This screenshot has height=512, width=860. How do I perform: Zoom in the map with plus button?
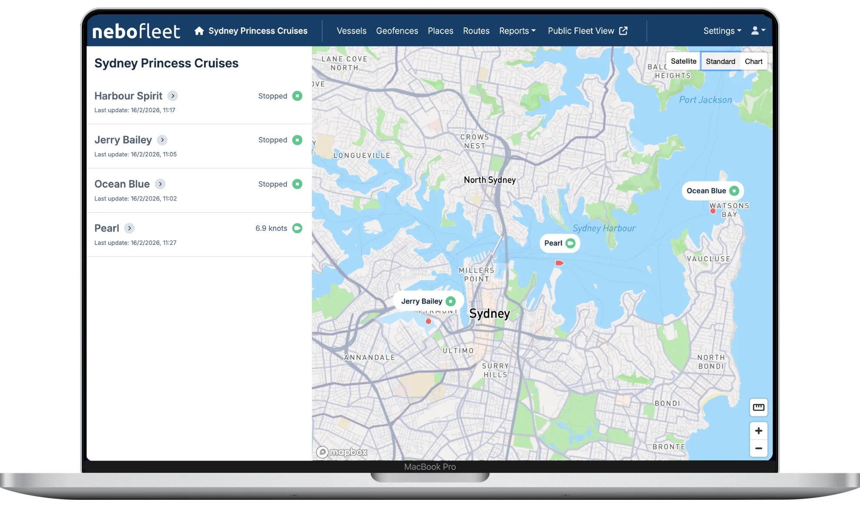click(x=758, y=431)
